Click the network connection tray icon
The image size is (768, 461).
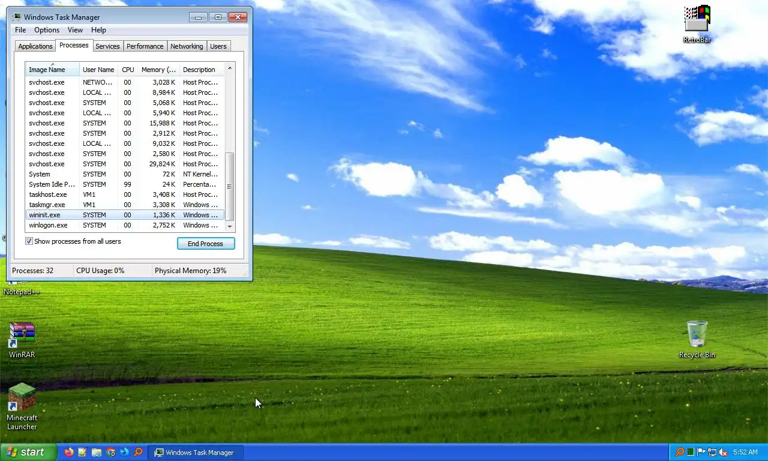coord(712,452)
